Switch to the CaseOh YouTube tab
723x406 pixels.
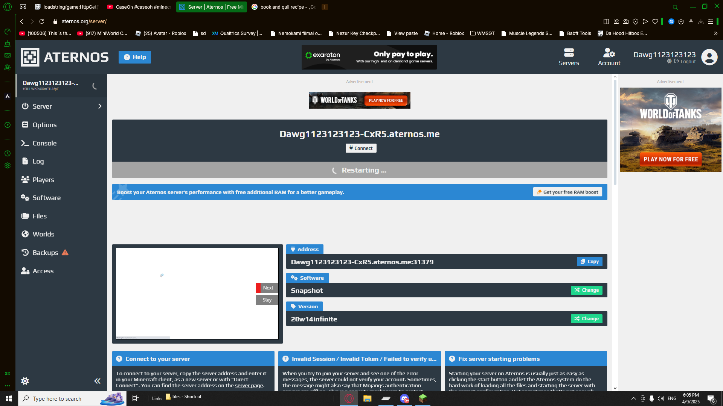[x=139, y=7]
